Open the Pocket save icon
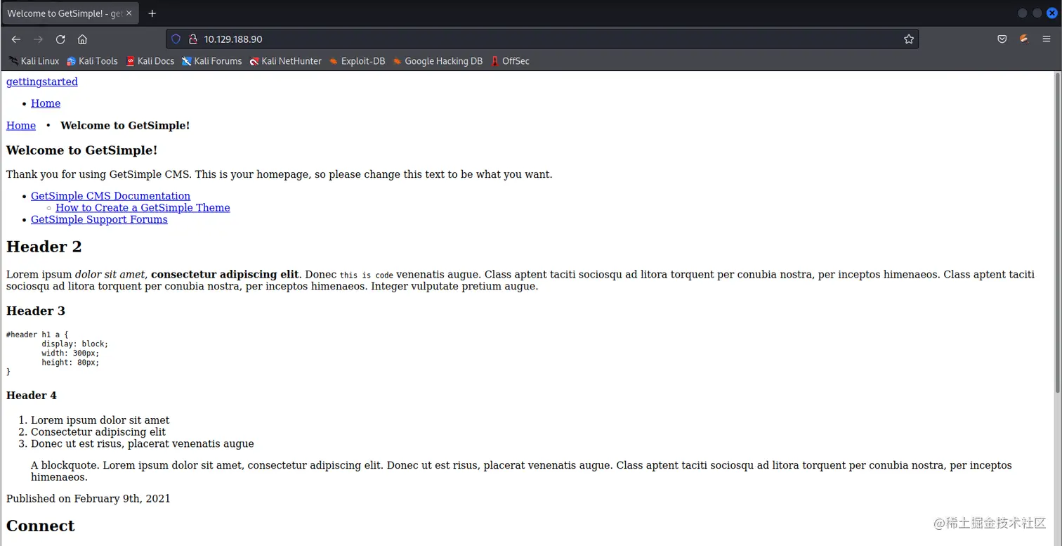 tap(1002, 39)
